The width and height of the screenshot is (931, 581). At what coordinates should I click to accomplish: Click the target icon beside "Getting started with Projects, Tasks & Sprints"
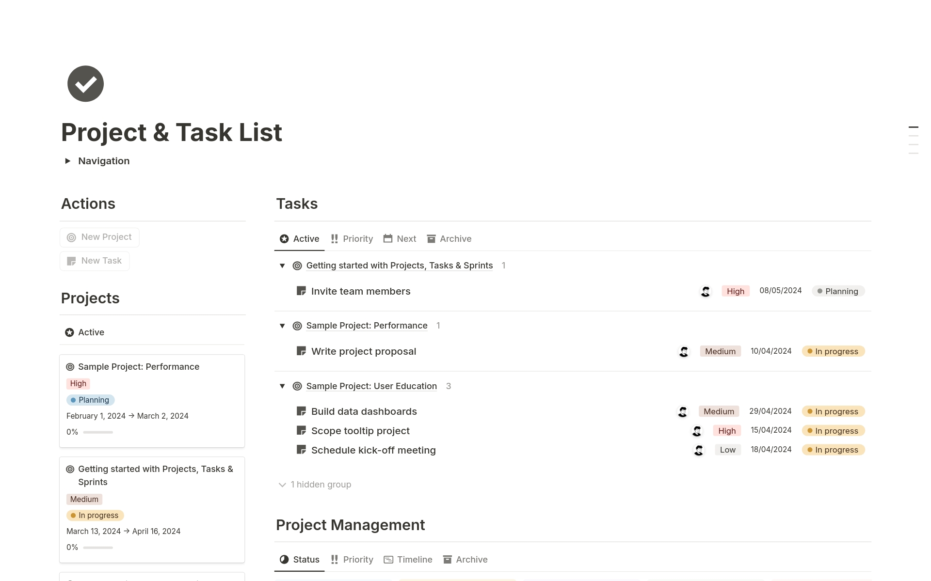(x=297, y=266)
